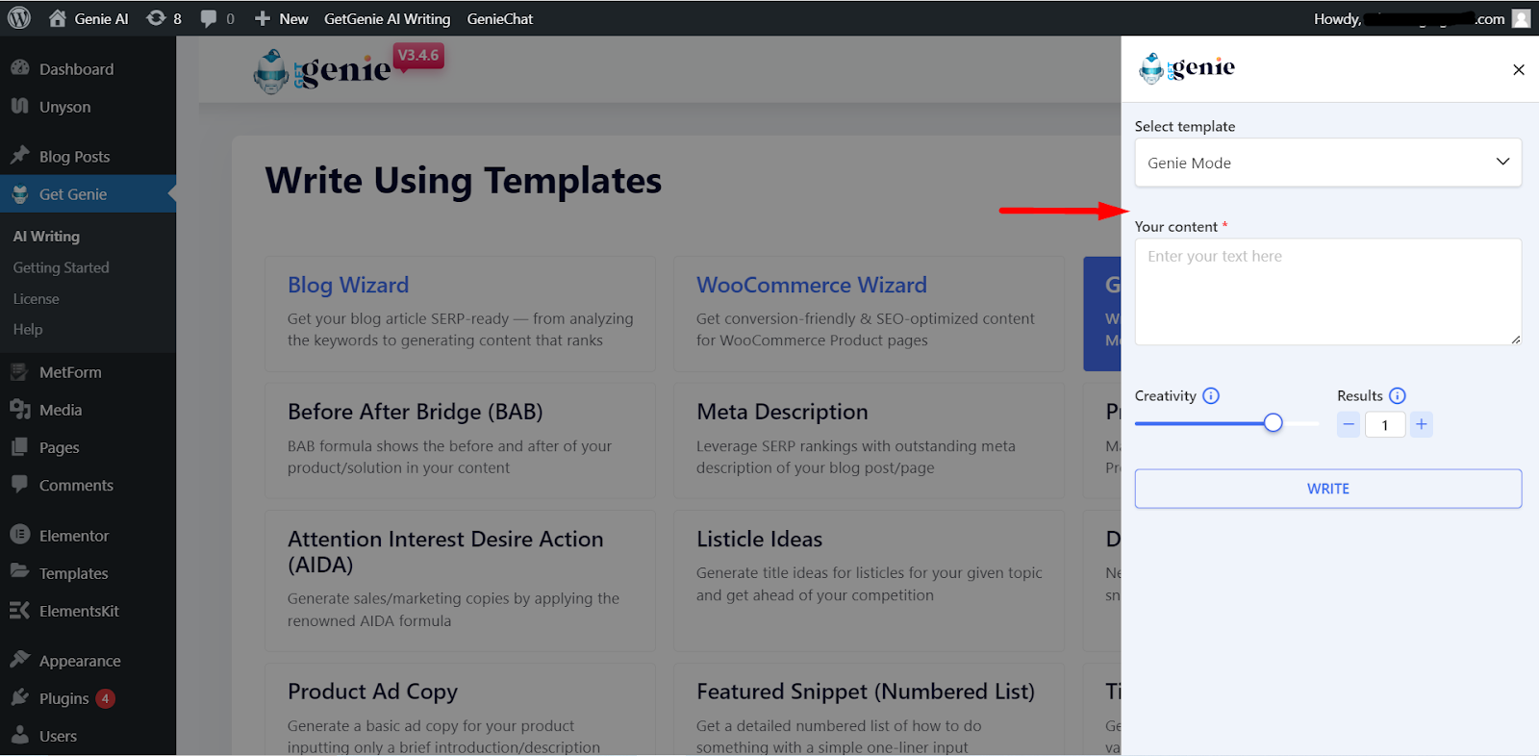Click the Get Genie sidebar icon
Screen dimensions: 1539x756
coord(19,193)
